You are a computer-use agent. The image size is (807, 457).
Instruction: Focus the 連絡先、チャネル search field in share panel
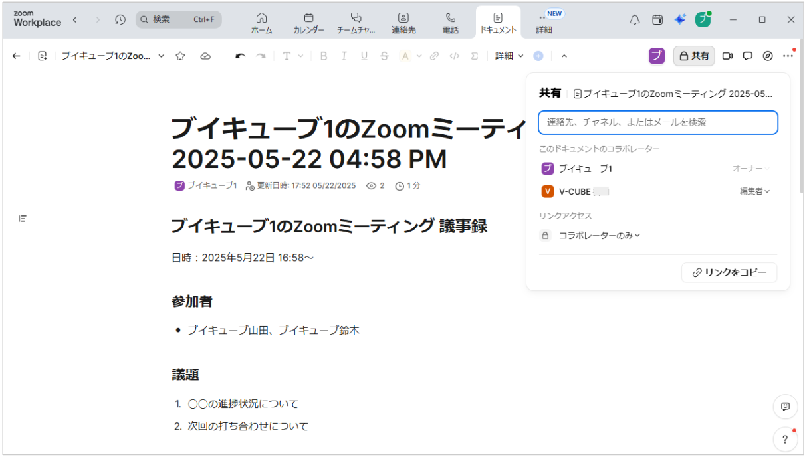(657, 122)
